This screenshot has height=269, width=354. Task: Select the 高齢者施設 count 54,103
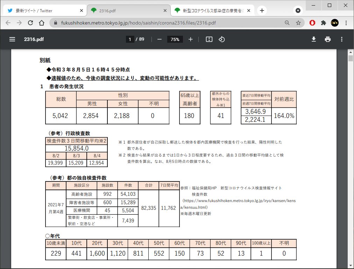(x=128, y=194)
